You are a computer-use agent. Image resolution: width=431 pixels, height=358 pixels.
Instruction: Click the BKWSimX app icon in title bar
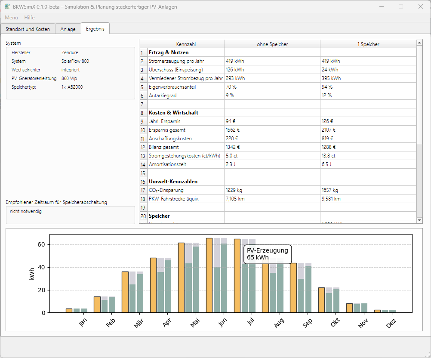(x=7, y=6)
